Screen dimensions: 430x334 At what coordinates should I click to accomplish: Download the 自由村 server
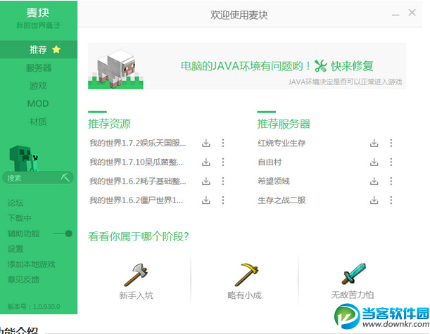[374, 162]
